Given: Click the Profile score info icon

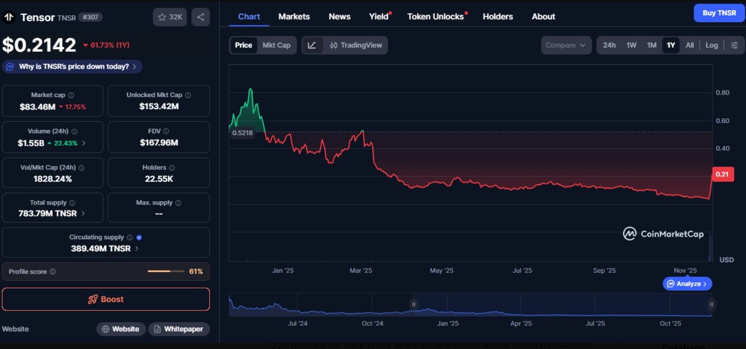Looking at the screenshot, I should [x=53, y=272].
